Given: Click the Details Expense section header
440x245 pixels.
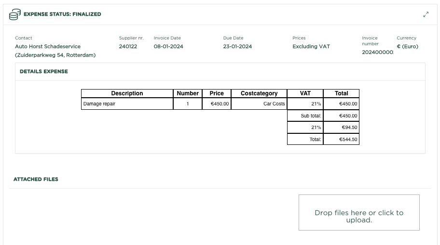Looking at the screenshot, I should pos(44,71).
